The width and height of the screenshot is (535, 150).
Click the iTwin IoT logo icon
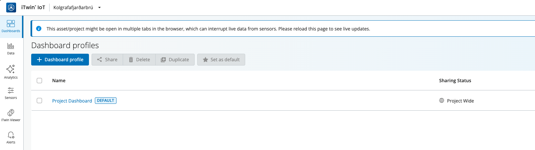[11, 7]
